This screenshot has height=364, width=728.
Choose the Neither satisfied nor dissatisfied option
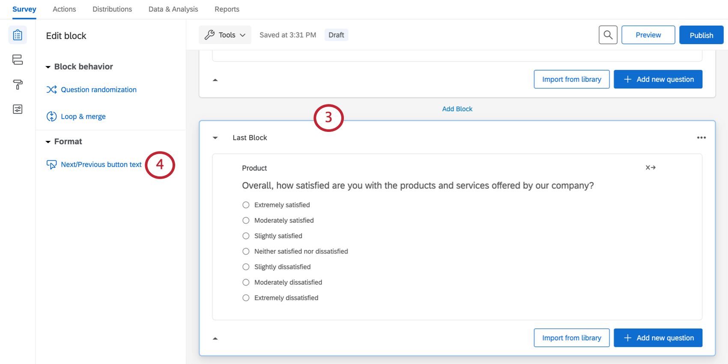[x=246, y=251]
